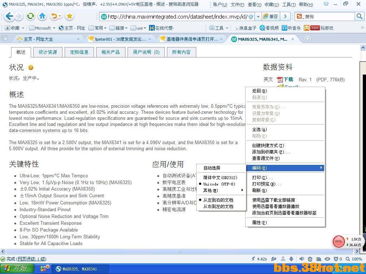The width and height of the screenshot is (366, 274).
Task: Click into the 搜狗 search input field
Action: [x=329, y=16]
